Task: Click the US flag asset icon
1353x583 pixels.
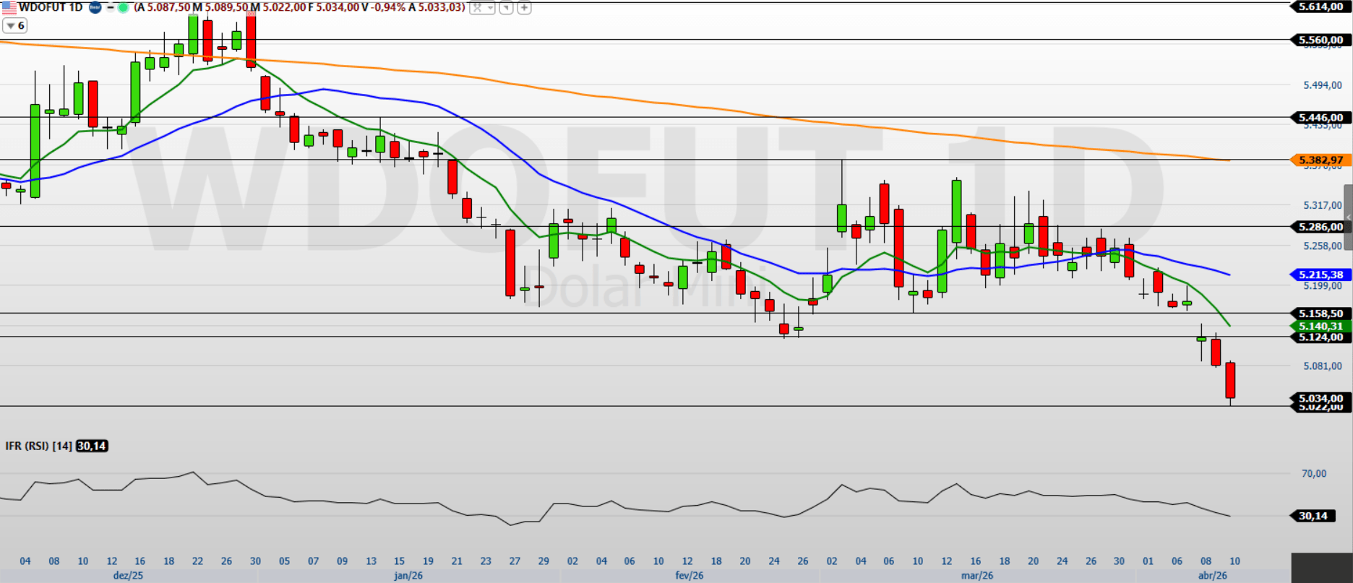Action: pyautogui.click(x=9, y=7)
